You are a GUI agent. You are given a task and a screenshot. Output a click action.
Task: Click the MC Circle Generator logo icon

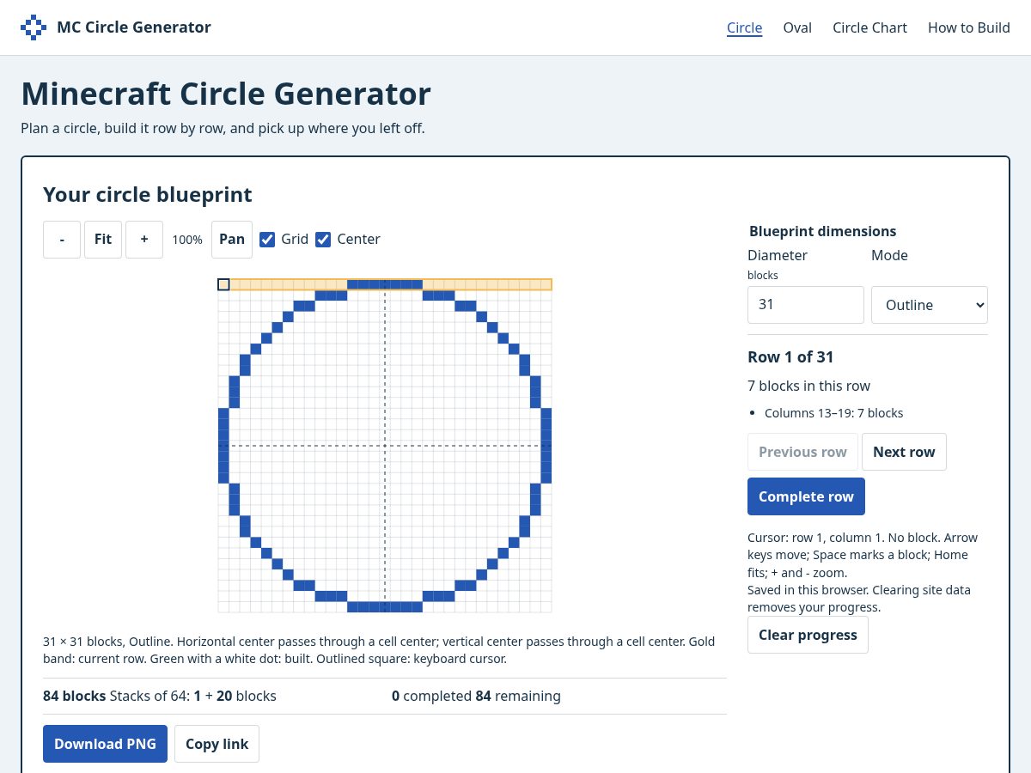tap(34, 27)
